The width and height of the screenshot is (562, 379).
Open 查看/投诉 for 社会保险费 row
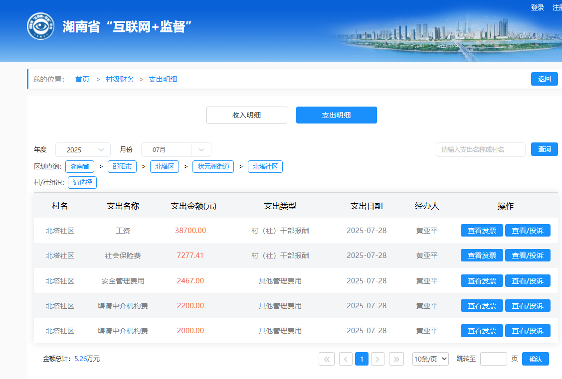point(528,255)
